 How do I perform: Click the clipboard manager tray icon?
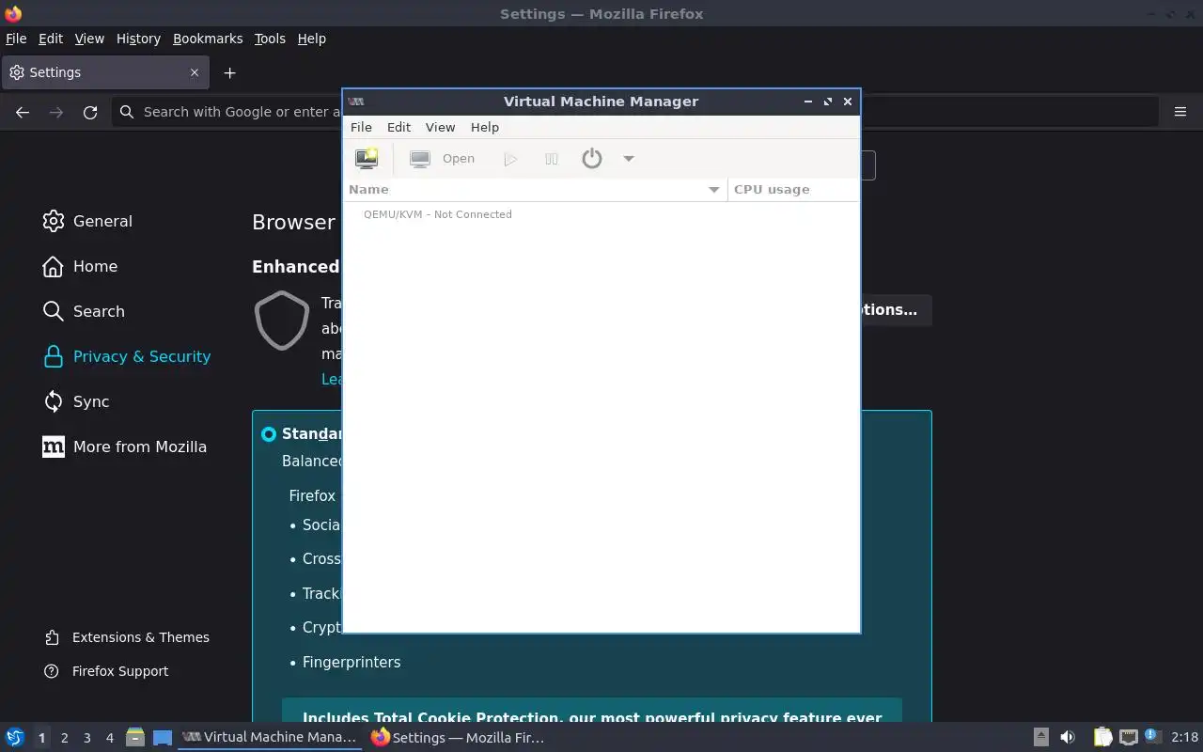click(x=1102, y=737)
